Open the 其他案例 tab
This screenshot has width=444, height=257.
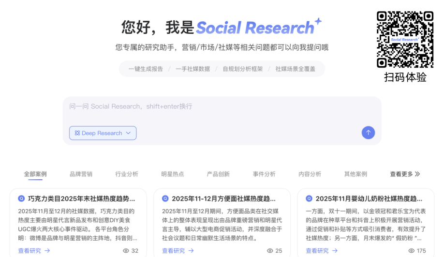(355, 174)
